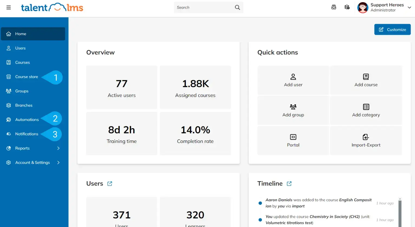The height and width of the screenshot is (227, 415).
Task: Open Notifications from the sidebar
Action: pyautogui.click(x=27, y=134)
